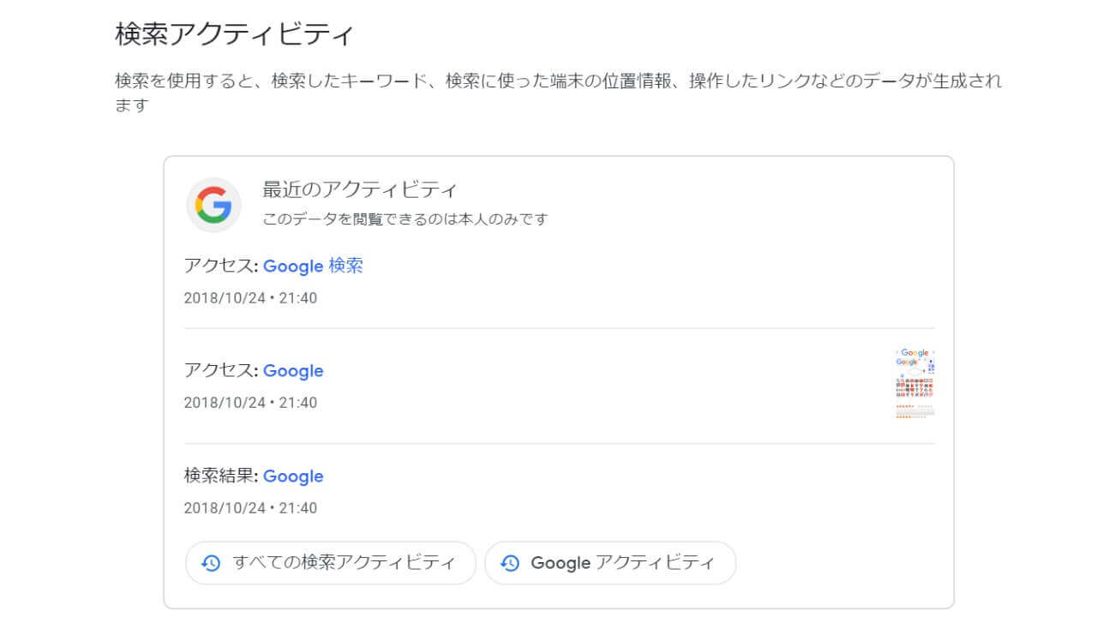The height and width of the screenshot is (617, 1097).
Task: Click divider line above the 検索結果 entry
Action: [x=559, y=444]
